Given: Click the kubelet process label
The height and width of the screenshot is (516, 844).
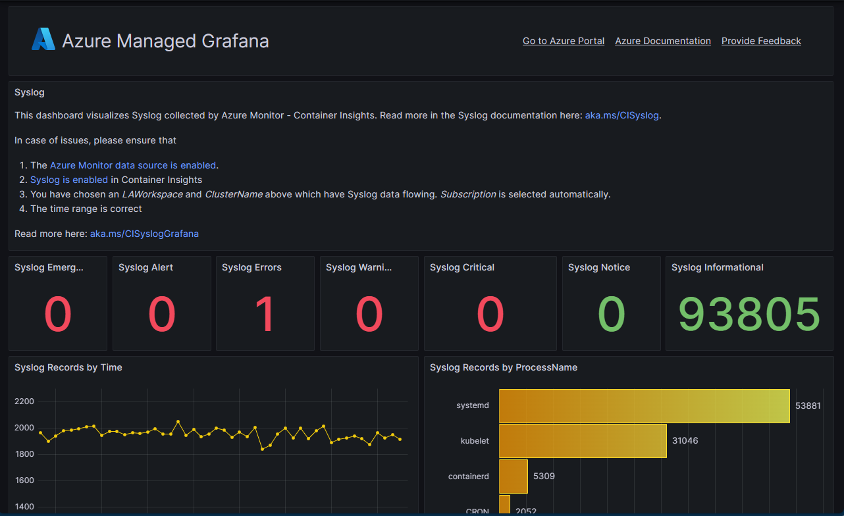Looking at the screenshot, I should pyautogui.click(x=475, y=441).
